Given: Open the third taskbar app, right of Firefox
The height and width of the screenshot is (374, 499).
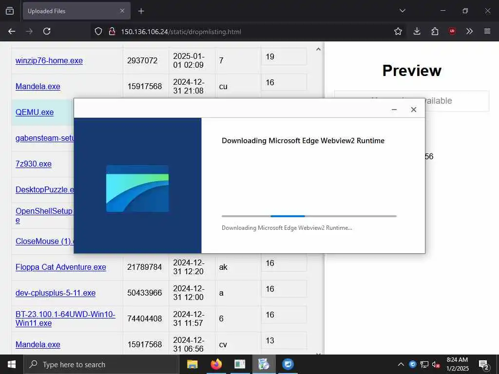Looking at the screenshot, I should [240, 364].
